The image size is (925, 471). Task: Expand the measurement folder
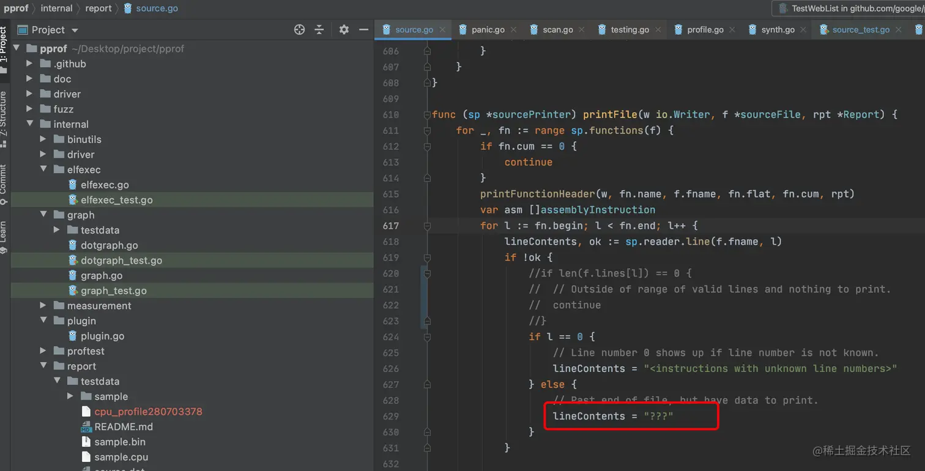43,305
